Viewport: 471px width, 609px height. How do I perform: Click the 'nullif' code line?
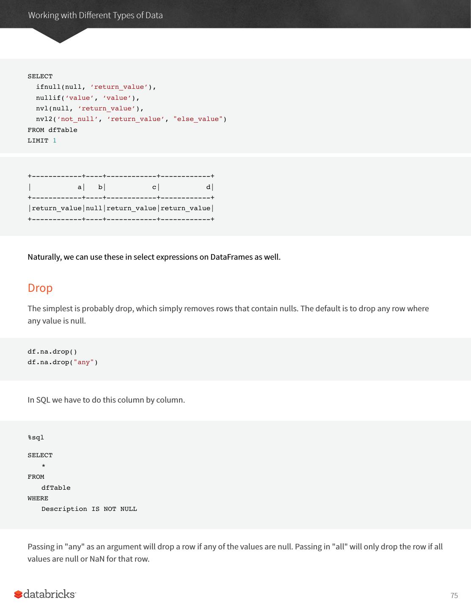[x=88, y=98]
